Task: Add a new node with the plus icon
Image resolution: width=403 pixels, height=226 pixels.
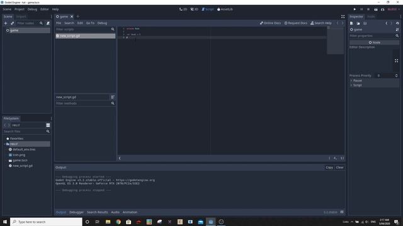Action: (6, 23)
